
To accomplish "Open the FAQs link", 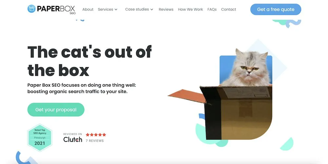I will [x=212, y=10].
